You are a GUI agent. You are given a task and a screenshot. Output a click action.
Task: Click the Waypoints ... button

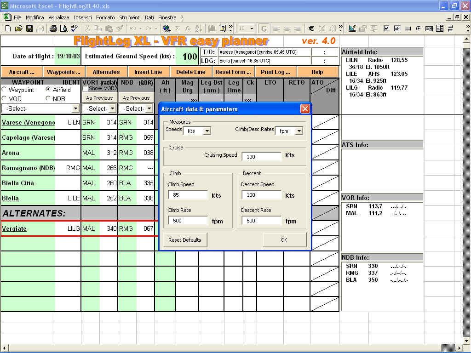pyautogui.click(x=63, y=72)
